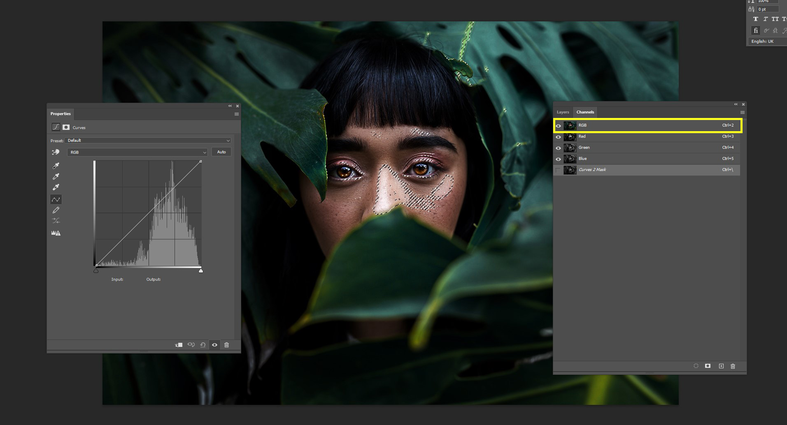Delete the current channel
The image size is (787, 425).
(733, 366)
